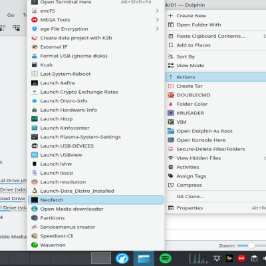Click the Speedtest-Cli icon
The height and width of the screenshot is (266, 266).
pos(35,236)
